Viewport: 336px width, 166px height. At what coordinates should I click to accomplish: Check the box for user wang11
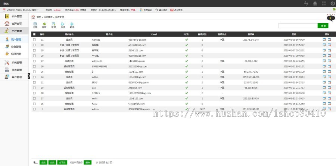coord(34,40)
